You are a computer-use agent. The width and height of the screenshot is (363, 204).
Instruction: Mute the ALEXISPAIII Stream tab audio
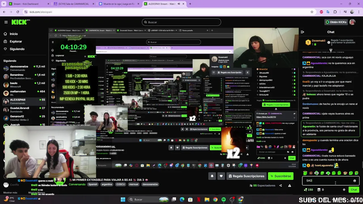pyautogui.click(x=179, y=4)
